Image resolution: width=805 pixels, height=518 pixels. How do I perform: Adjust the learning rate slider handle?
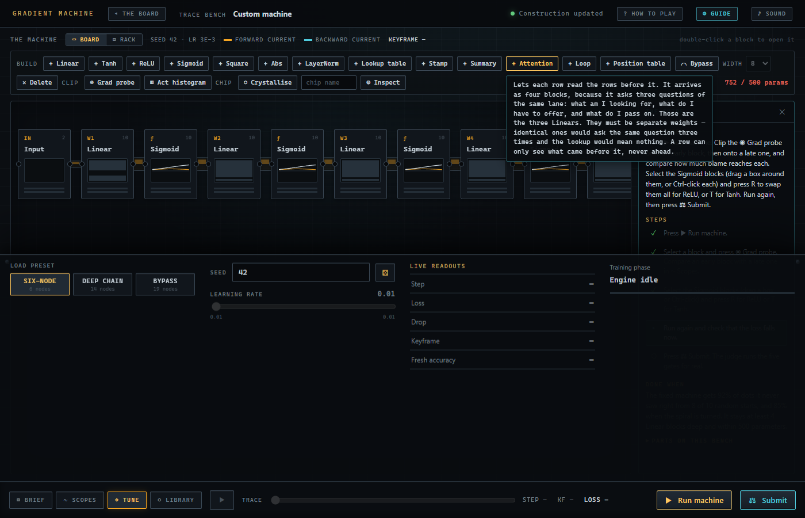pos(216,307)
